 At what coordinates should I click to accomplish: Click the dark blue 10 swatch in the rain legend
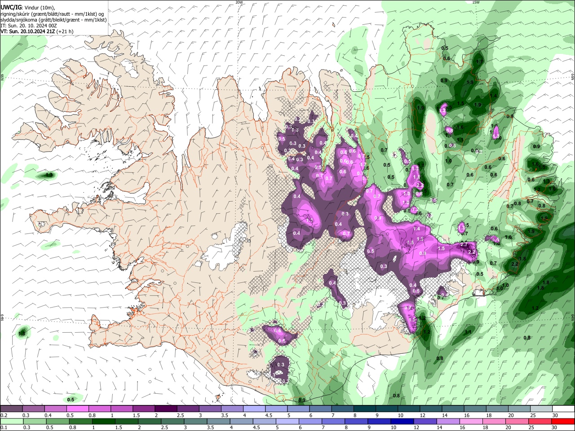coord(402,422)
